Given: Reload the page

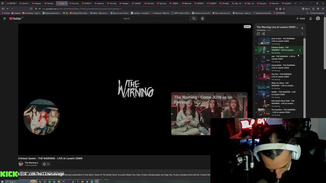Looking at the screenshot, I should (31, 9).
